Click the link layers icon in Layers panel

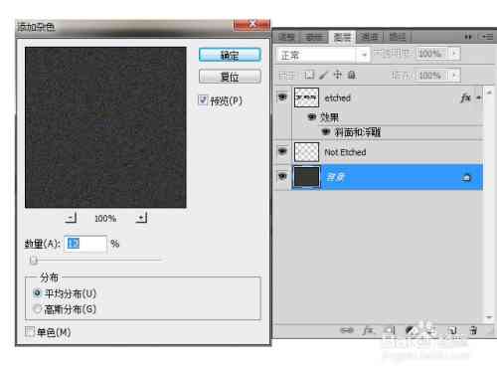tap(347, 330)
